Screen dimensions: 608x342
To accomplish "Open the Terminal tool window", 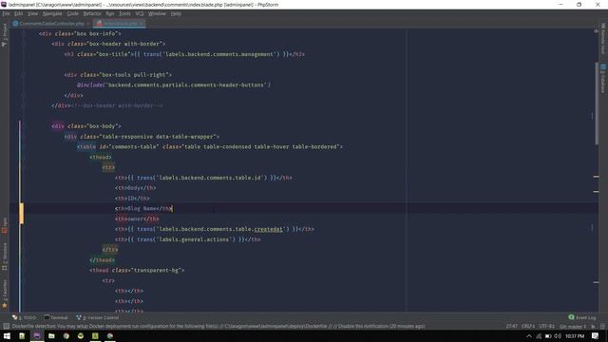I will tap(56, 317).
